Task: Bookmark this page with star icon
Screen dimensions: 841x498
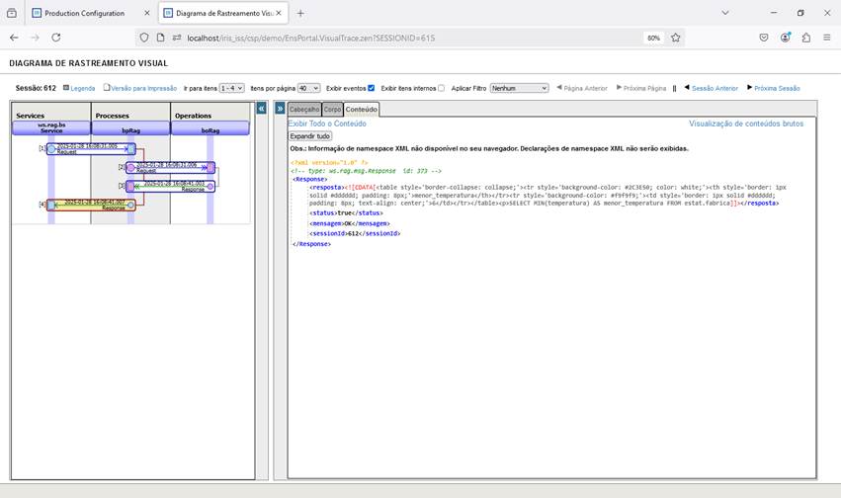Action: coord(676,38)
